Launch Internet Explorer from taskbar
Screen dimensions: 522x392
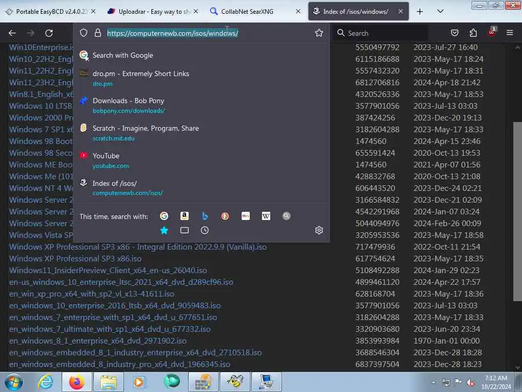[45, 382]
